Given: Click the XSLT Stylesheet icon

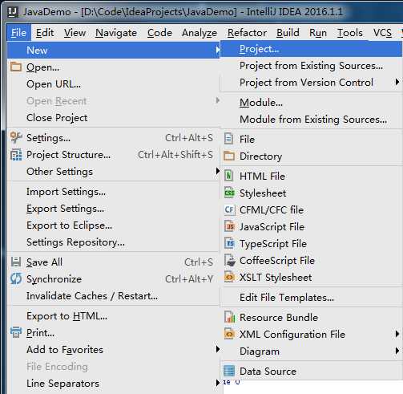Looking at the screenshot, I should point(229,277).
